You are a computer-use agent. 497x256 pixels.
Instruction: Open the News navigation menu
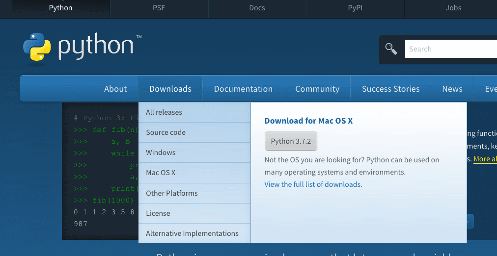click(x=452, y=89)
